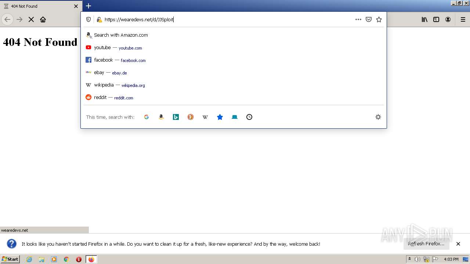
Task: Show hidden system tray icons
Action: click(x=409, y=259)
